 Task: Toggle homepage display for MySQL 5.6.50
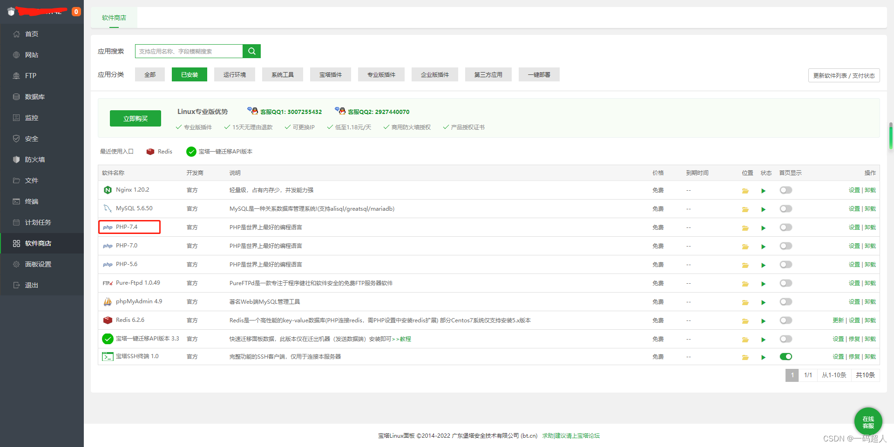coord(786,209)
